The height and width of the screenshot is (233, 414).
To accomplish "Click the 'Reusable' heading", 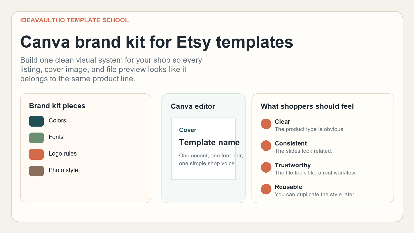I will pyautogui.click(x=289, y=187).
